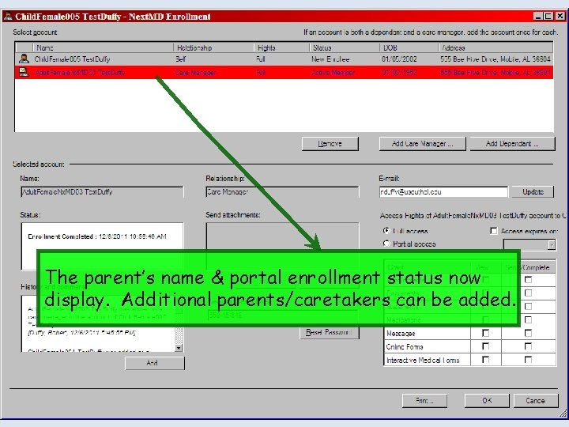Screen dimensions: 569x427
Task: Click the 'Active Member' status cell
Action: pyautogui.click(x=333, y=72)
